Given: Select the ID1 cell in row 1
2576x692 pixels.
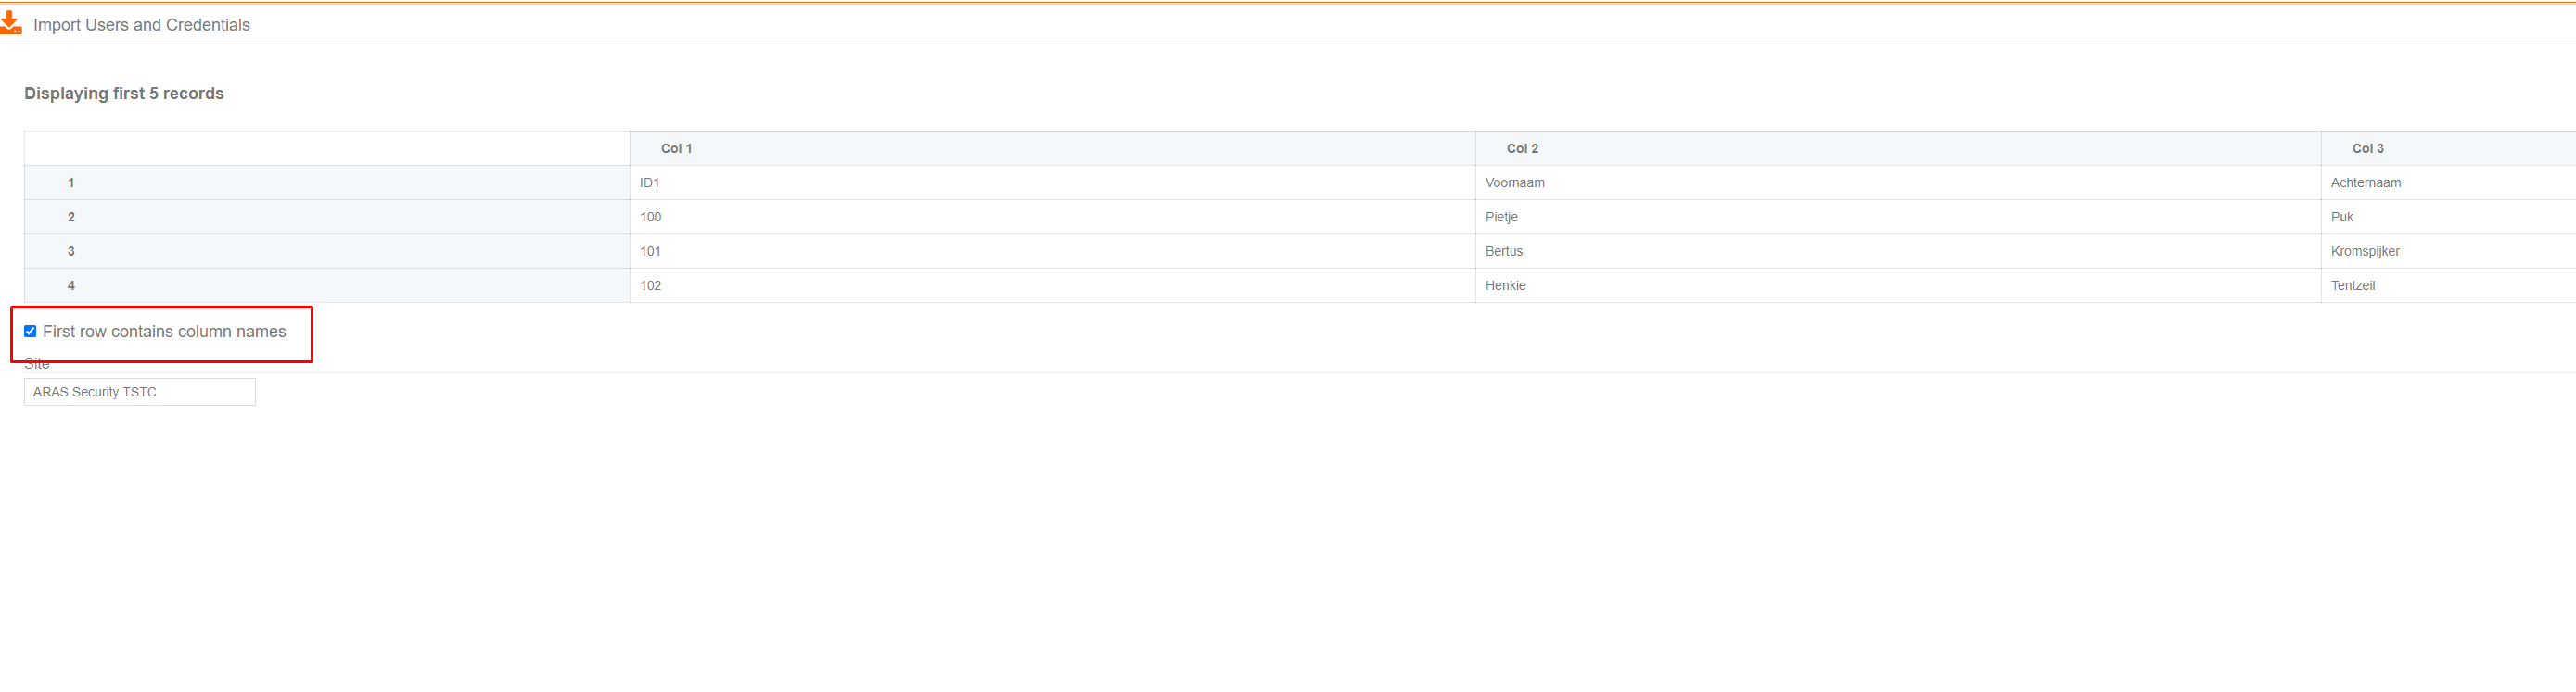Looking at the screenshot, I should [x=1053, y=182].
